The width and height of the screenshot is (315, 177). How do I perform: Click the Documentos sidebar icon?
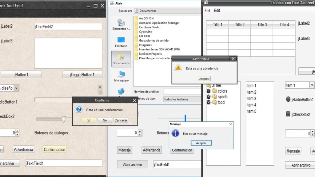121,59
